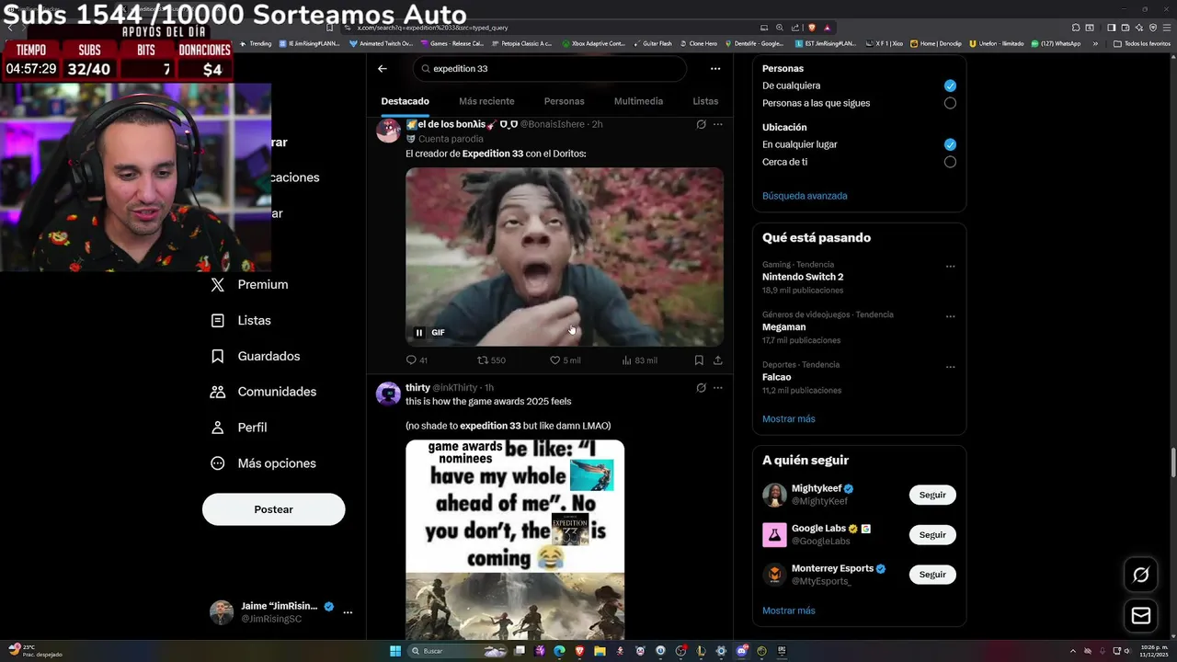1177x662 pixels.
Task: Open Guardados bookmarks in sidebar
Action: pyautogui.click(x=256, y=356)
